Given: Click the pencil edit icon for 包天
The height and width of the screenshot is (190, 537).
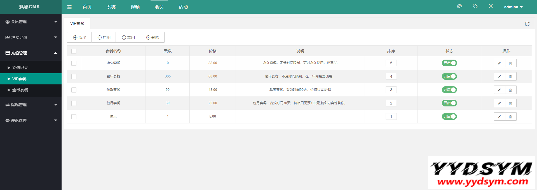Looking at the screenshot, I should (499, 117).
